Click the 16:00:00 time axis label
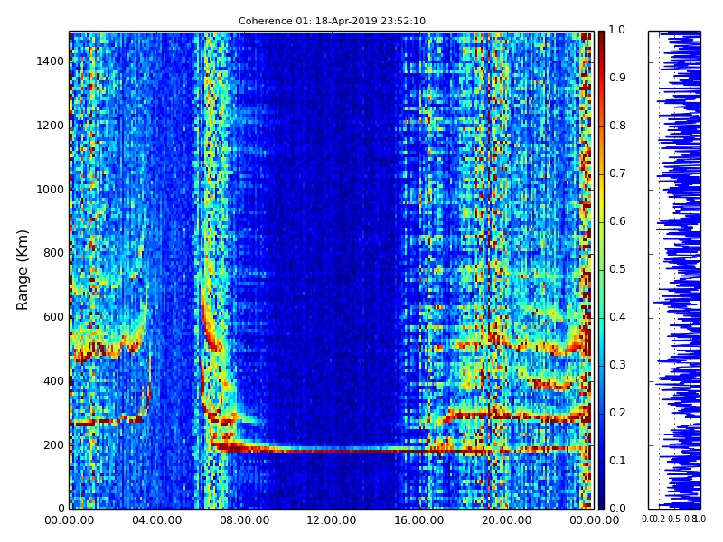The width and height of the screenshot is (723, 542). click(419, 520)
